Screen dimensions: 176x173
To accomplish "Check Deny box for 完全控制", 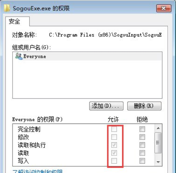I will pos(142,129).
